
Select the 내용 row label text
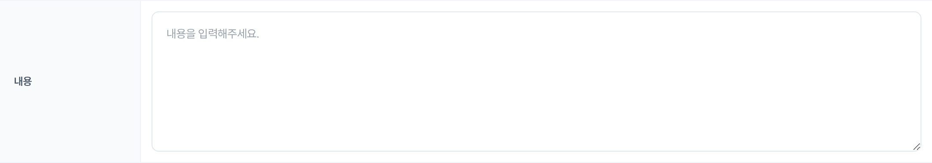pyautogui.click(x=23, y=81)
